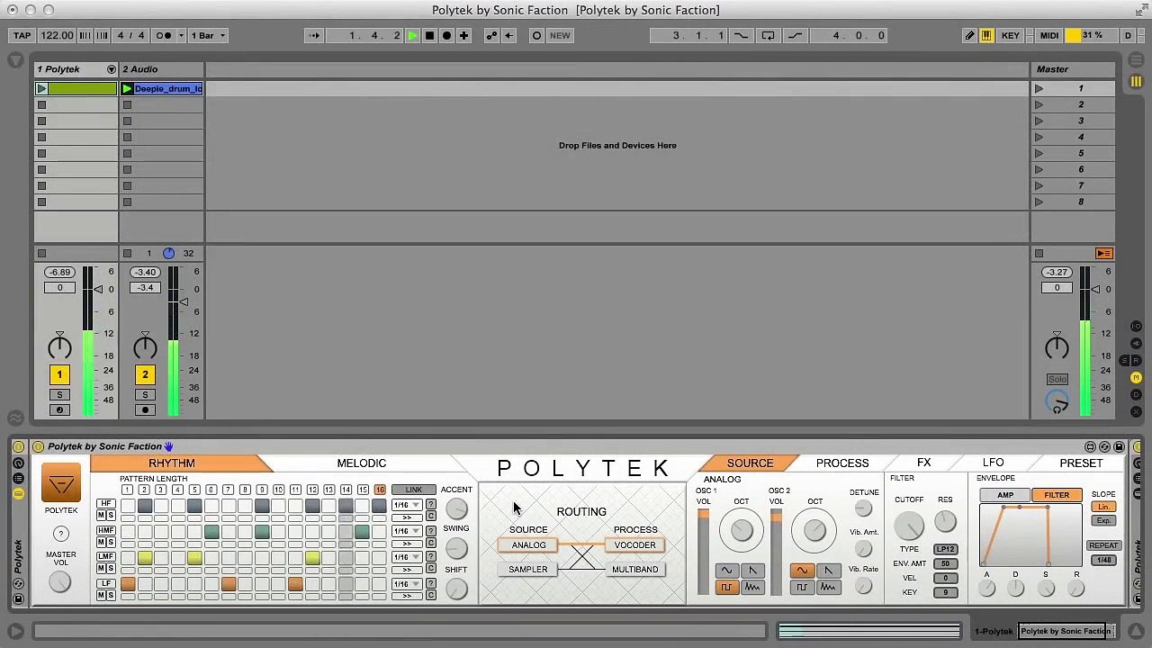This screenshot has height=648, width=1152.
Task: Launch Master scene 3
Action: click(1039, 121)
